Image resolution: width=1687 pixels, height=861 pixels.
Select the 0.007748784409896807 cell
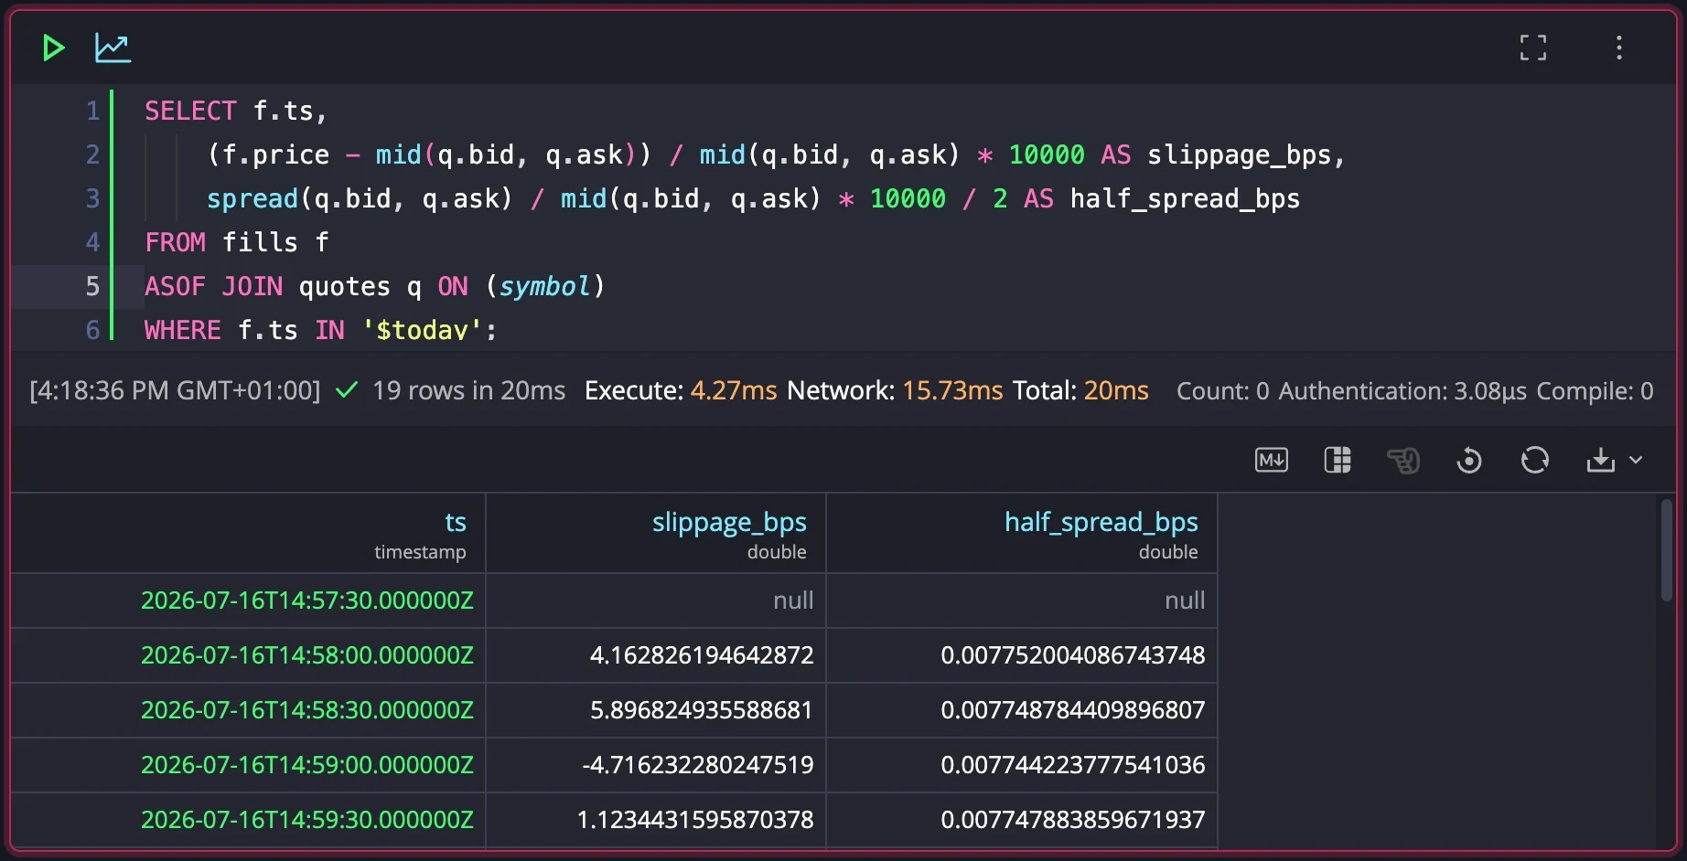[x=1022, y=710]
